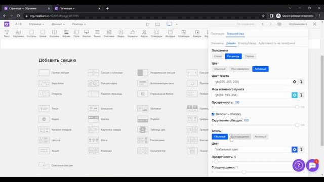Viewport: 324px width, 182px height.
Task: Open the Помощь dropdown menu
Action: point(79,24)
